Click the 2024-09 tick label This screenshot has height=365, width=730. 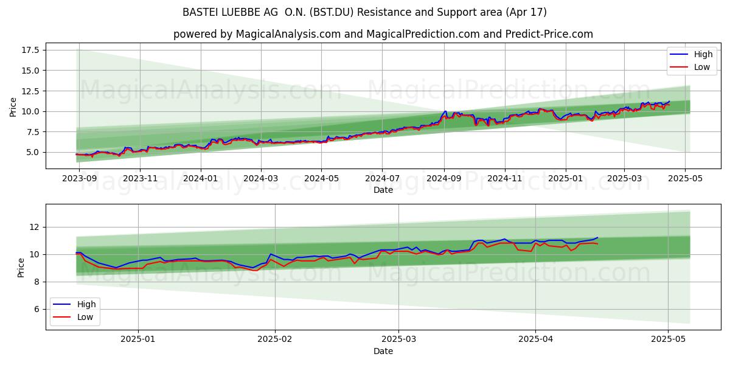[444, 178]
